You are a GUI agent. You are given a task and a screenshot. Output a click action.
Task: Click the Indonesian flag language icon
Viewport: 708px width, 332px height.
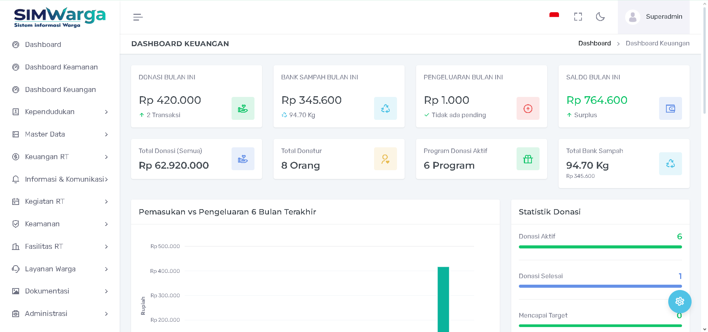pos(554,16)
